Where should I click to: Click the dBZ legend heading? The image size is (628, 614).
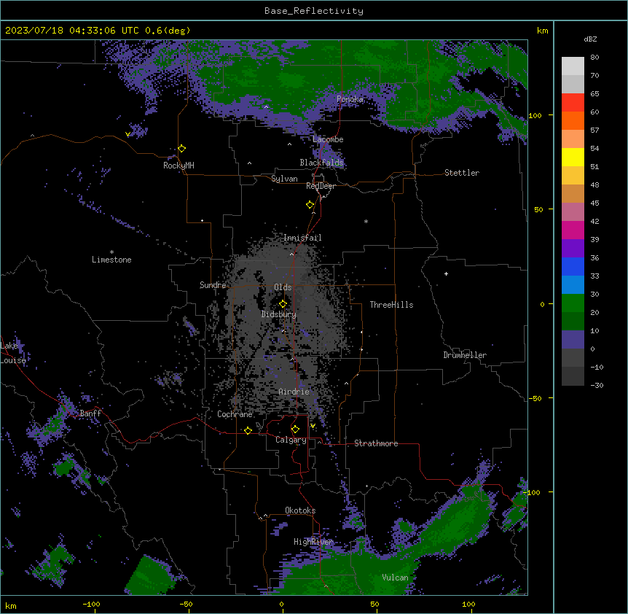click(x=590, y=39)
